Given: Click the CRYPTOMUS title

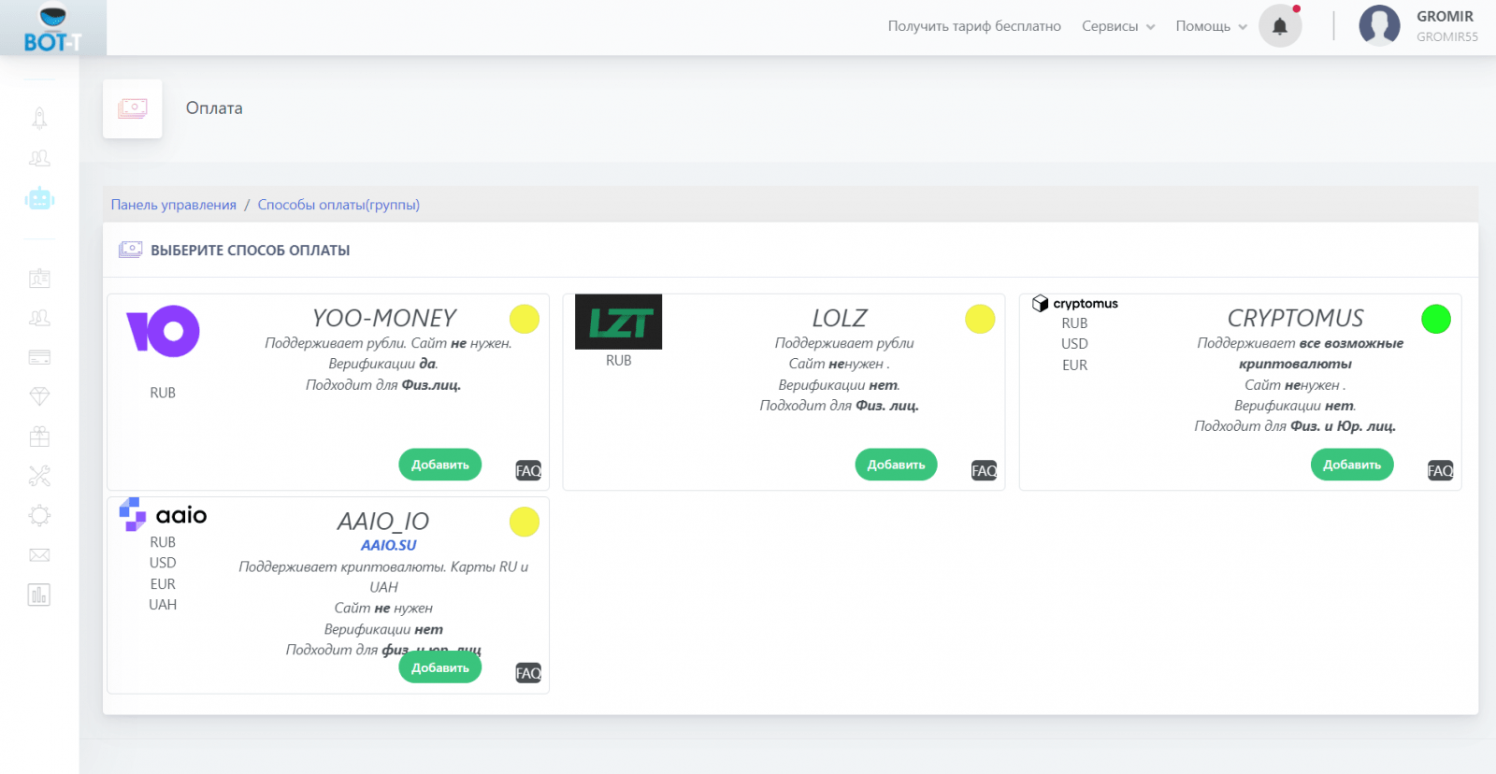Looking at the screenshot, I should pos(1295,319).
